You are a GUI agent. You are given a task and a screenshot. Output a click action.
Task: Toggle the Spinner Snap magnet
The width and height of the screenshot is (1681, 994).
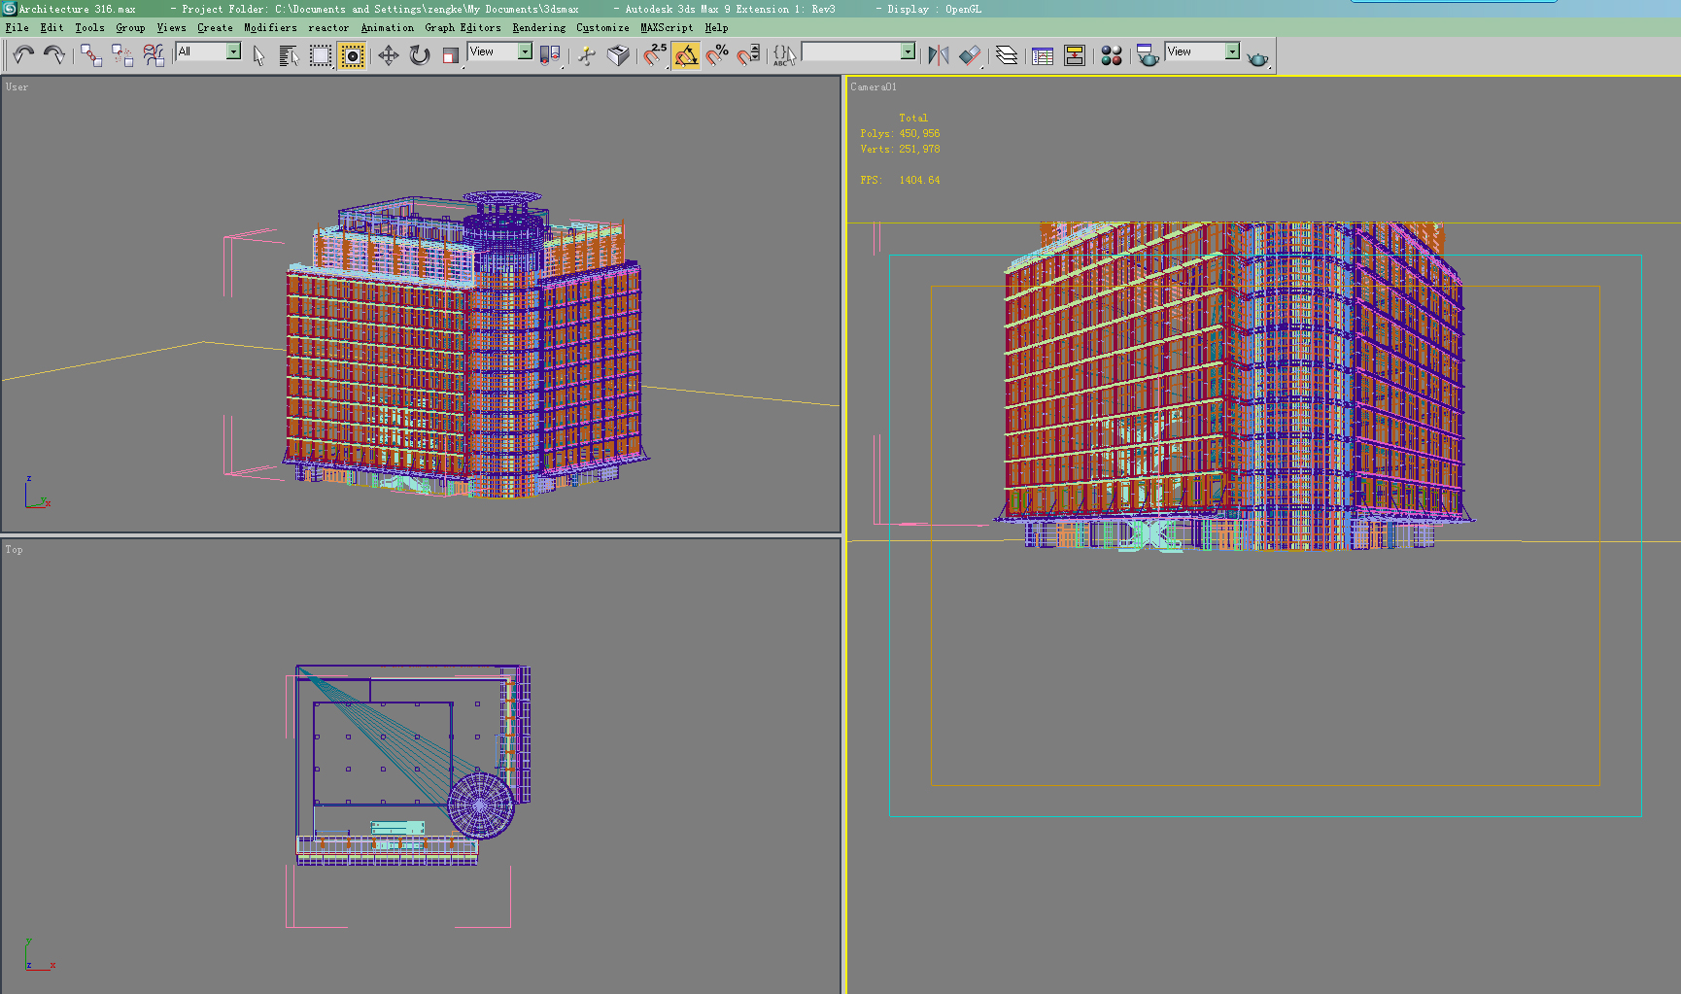(748, 55)
